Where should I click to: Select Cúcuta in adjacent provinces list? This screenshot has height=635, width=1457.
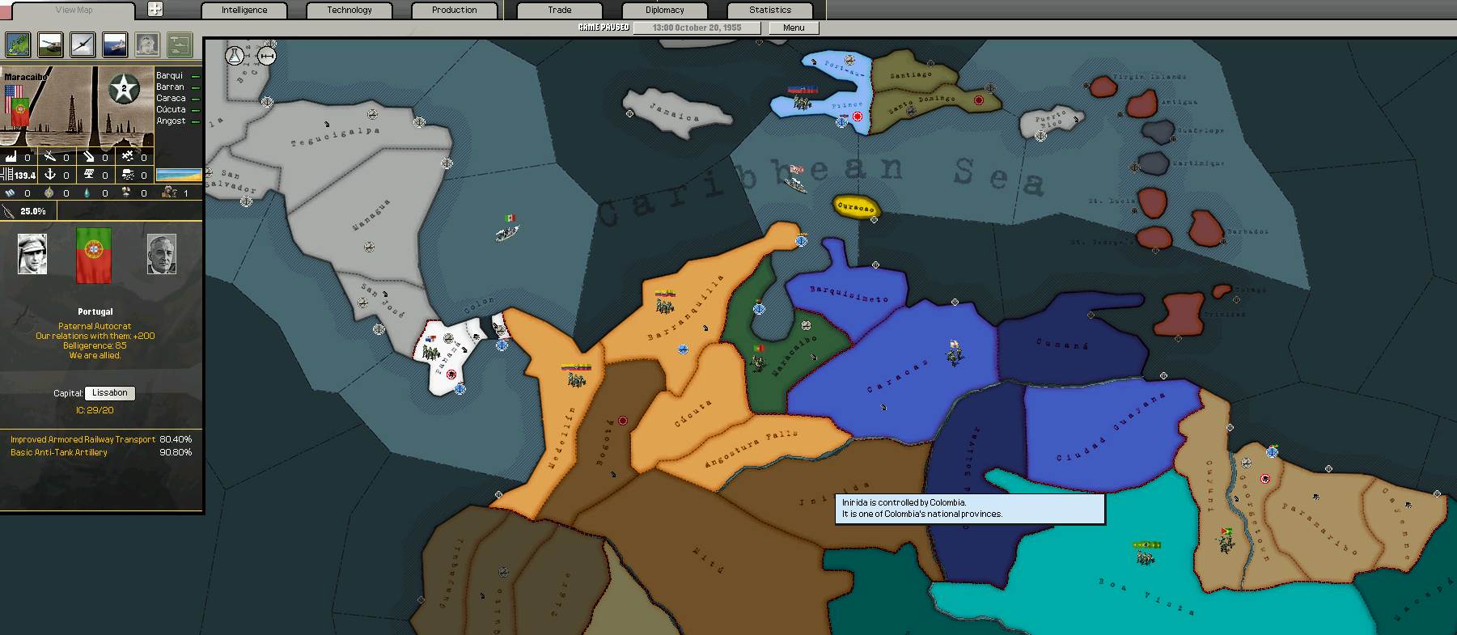pos(171,109)
